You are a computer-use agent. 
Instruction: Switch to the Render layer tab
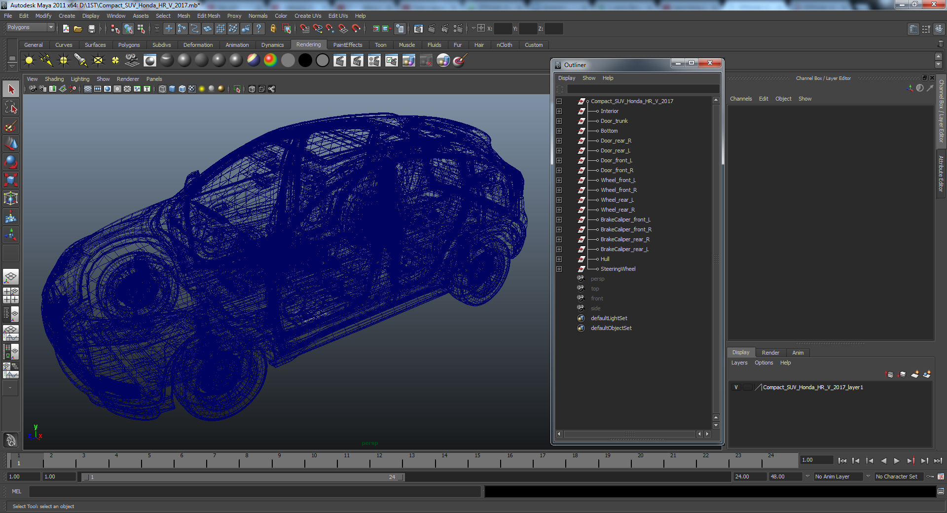click(x=770, y=353)
